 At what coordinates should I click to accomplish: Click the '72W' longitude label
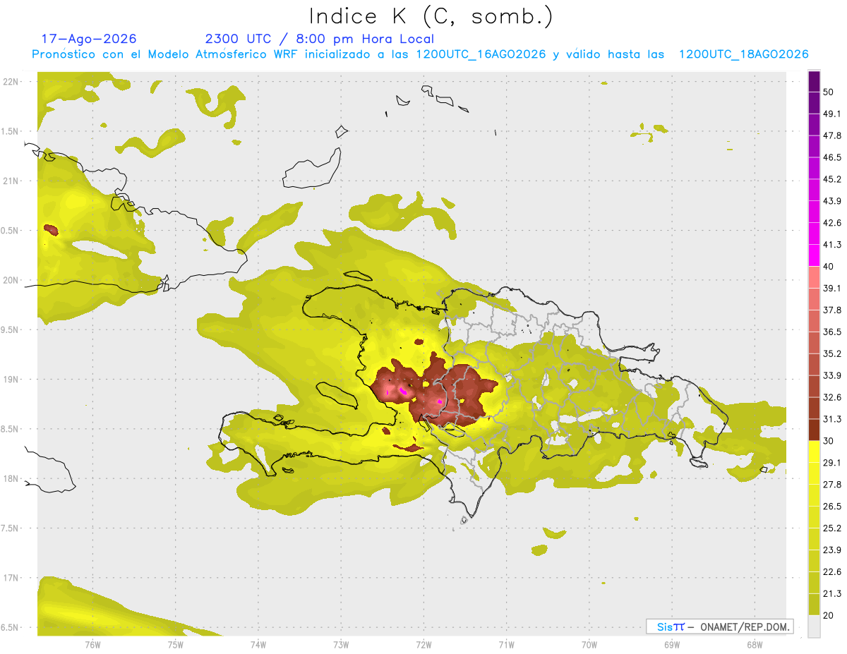[x=423, y=645]
